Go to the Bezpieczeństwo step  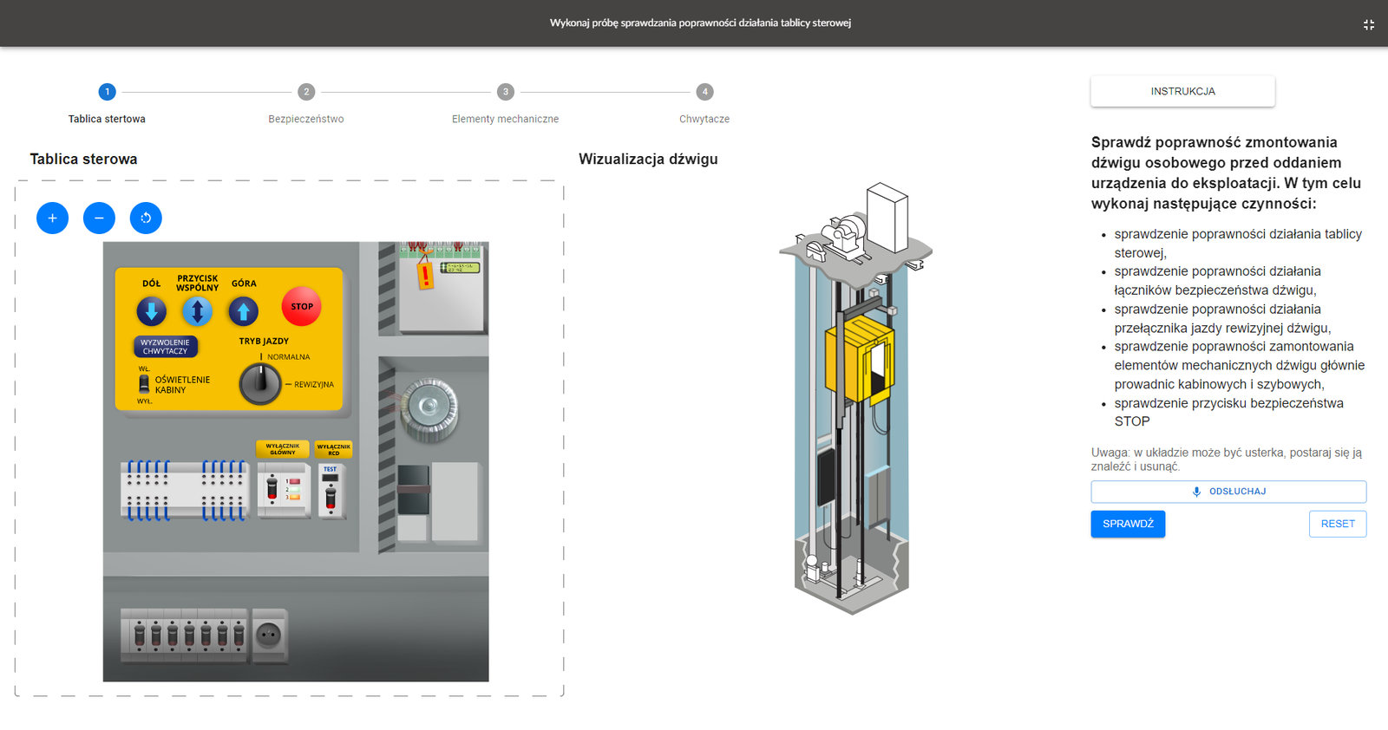pyautogui.click(x=306, y=92)
